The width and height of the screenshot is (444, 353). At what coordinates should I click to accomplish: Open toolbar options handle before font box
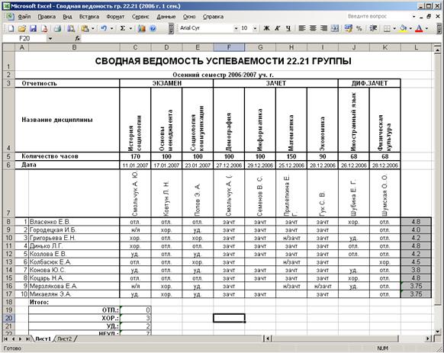(171, 28)
